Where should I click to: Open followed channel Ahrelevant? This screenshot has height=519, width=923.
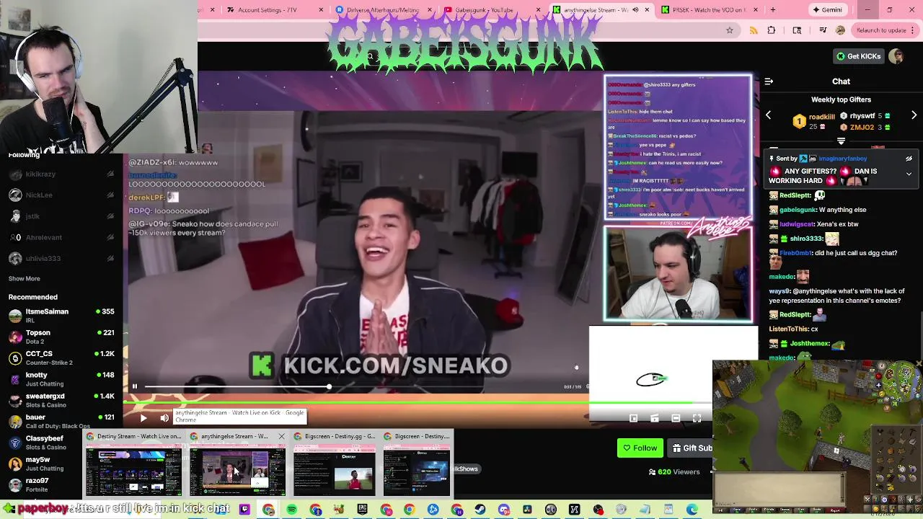click(x=61, y=237)
